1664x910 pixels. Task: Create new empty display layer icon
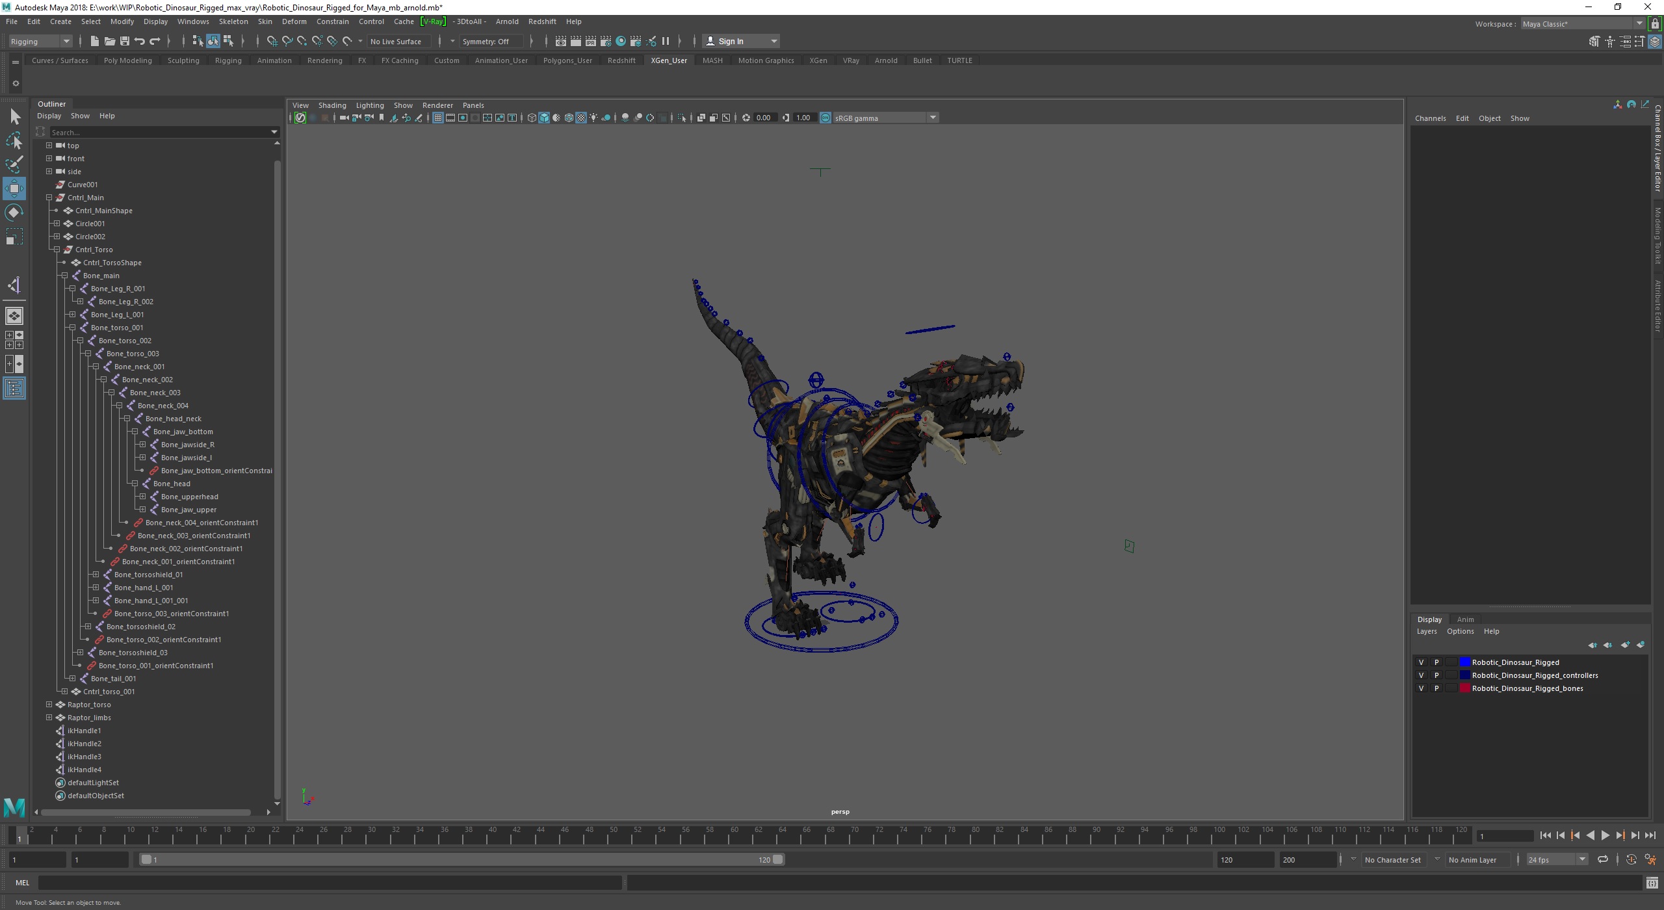(1625, 645)
